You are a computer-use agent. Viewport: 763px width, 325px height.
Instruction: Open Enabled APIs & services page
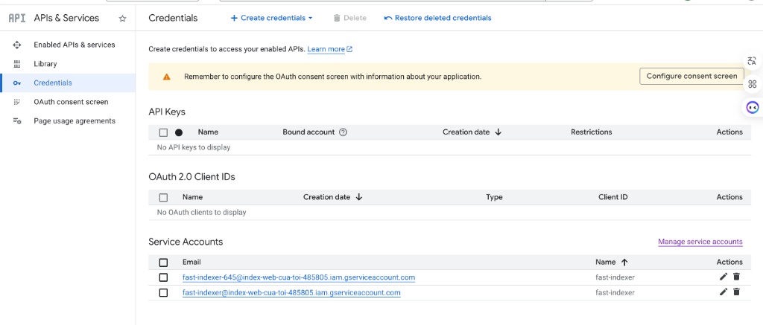tap(75, 45)
